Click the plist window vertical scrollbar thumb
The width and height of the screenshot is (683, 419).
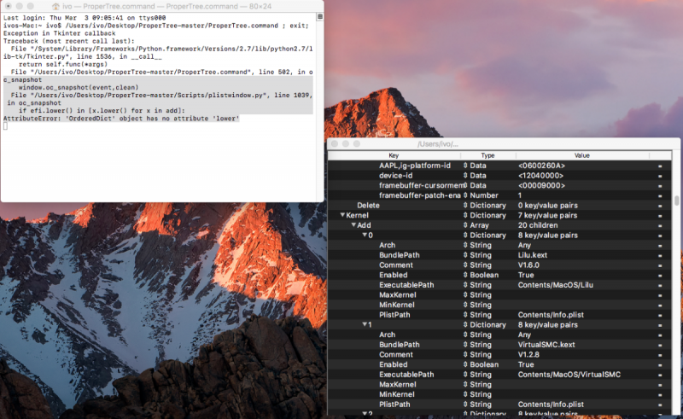tap(677, 201)
